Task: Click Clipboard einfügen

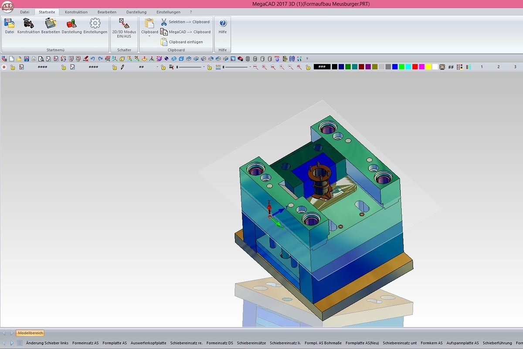Action: point(182,42)
